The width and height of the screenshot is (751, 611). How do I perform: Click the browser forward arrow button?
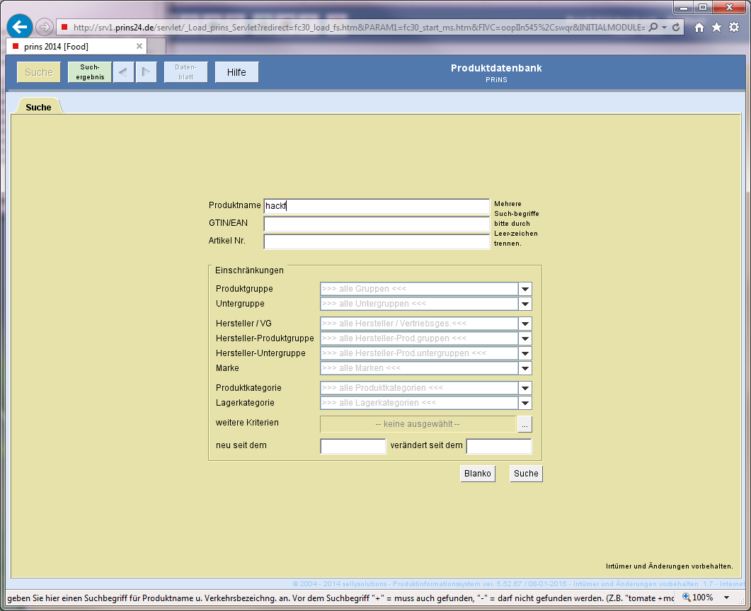[x=44, y=27]
